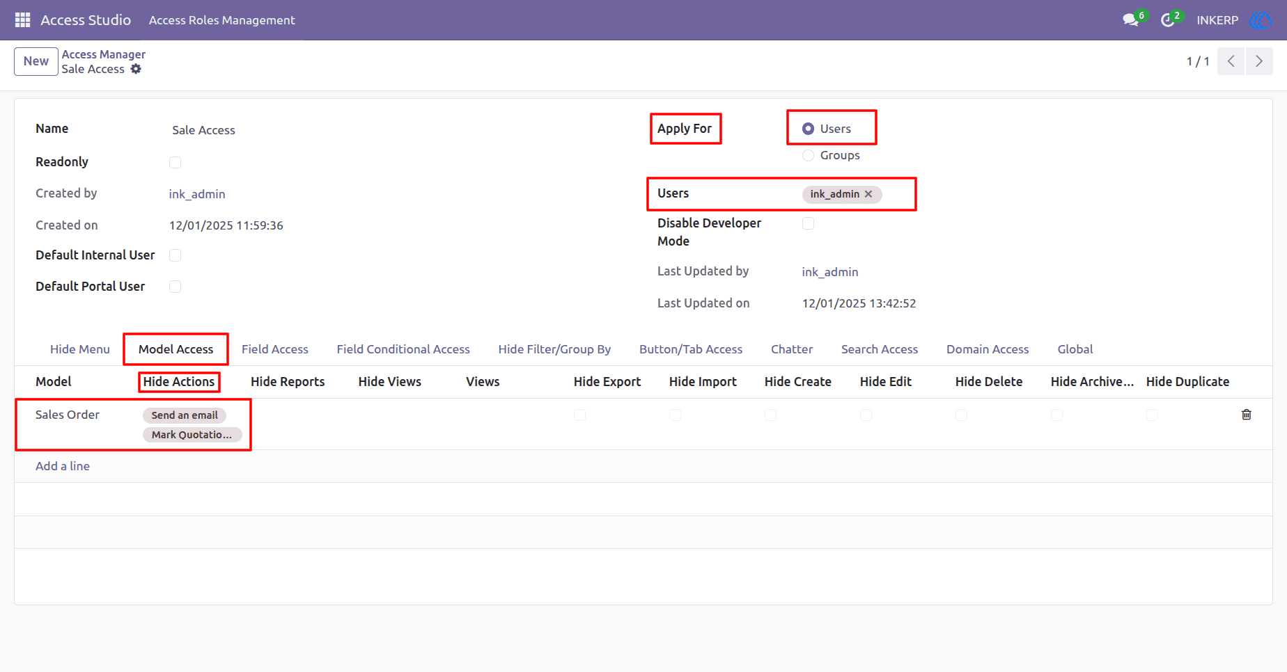Open the Hide Filter/Group By tab

554,349
